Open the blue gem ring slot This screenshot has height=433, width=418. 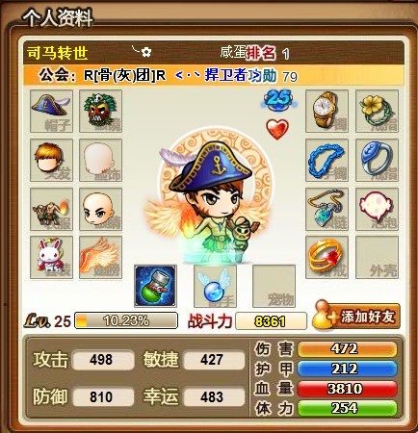click(x=377, y=160)
